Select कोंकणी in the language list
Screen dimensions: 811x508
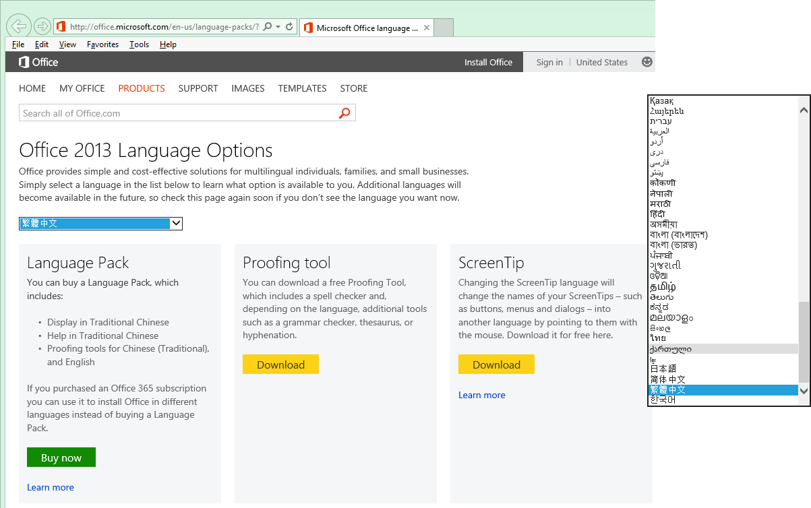click(x=723, y=183)
